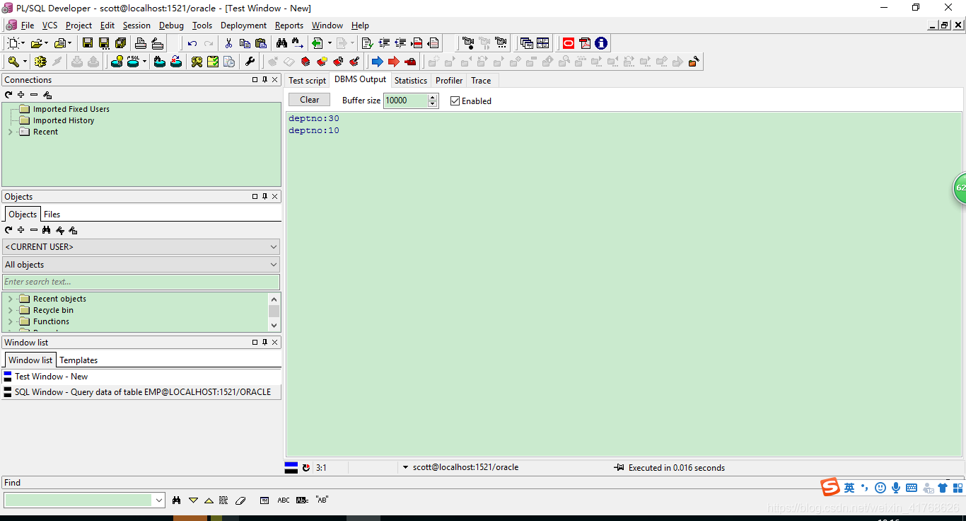
Task: Select SQL Window entry in Window list
Action: click(141, 391)
